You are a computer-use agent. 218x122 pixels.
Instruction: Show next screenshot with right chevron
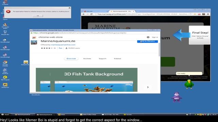coord(148,87)
